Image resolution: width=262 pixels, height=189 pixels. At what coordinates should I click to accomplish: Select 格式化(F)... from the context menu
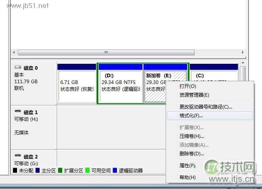210,116
